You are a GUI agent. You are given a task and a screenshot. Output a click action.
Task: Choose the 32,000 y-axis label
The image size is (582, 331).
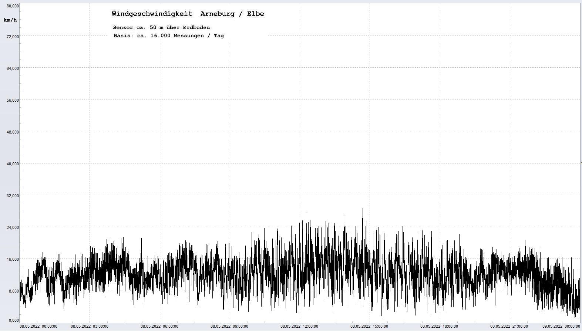(13, 196)
